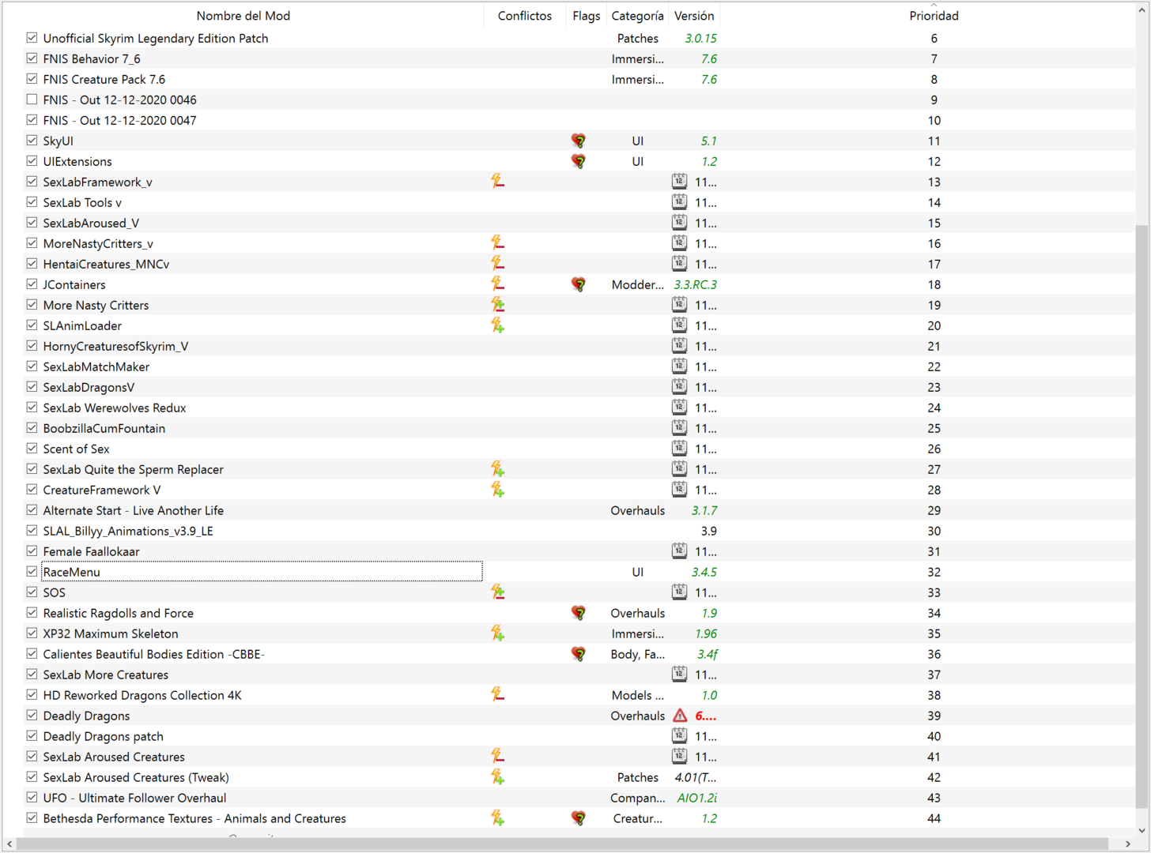Uncheck XP32 Maximum Skeleton checkbox
Screen dimensions: 1151x853
32,633
